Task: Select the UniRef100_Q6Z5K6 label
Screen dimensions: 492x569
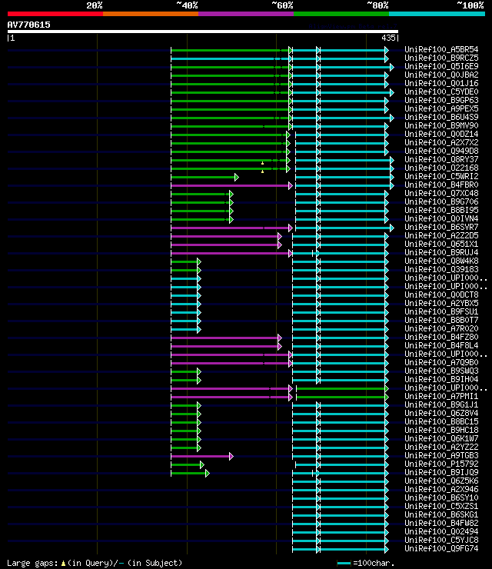Action: click(441, 481)
